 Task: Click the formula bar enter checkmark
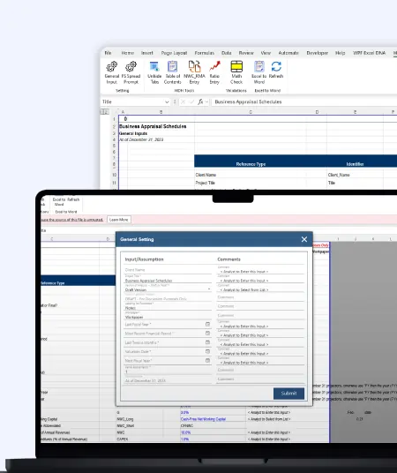(191, 102)
